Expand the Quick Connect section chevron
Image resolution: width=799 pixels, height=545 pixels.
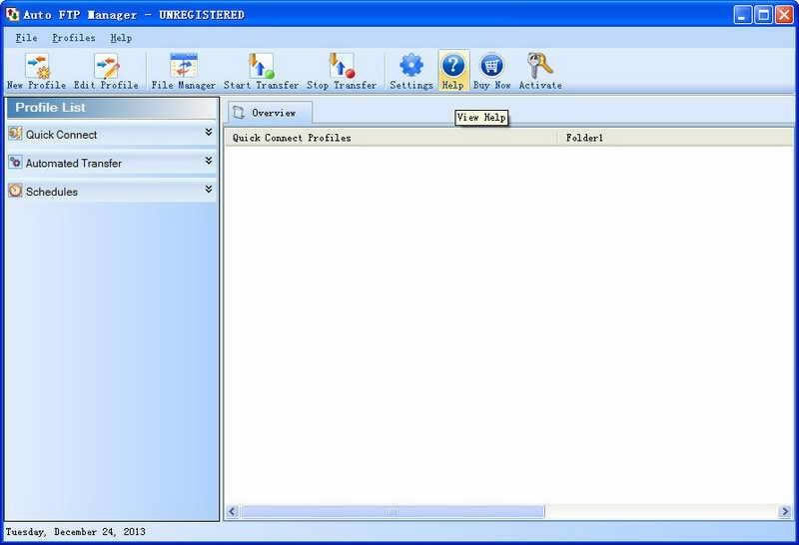(209, 133)
